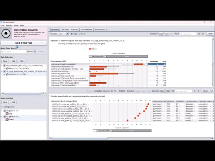Viewport: 215px width, 161px height.
Task: Click Add in Data Selection
Action: tap(13, 61)
